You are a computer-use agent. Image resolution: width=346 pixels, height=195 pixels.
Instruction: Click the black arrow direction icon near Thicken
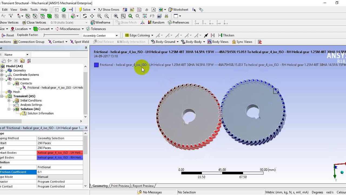point(206,35)
